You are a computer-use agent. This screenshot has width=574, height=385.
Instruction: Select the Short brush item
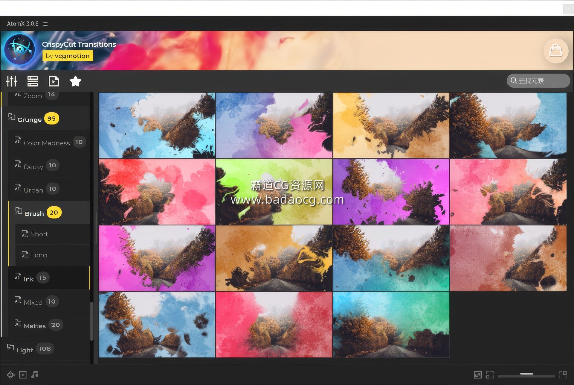click(53, 234)
